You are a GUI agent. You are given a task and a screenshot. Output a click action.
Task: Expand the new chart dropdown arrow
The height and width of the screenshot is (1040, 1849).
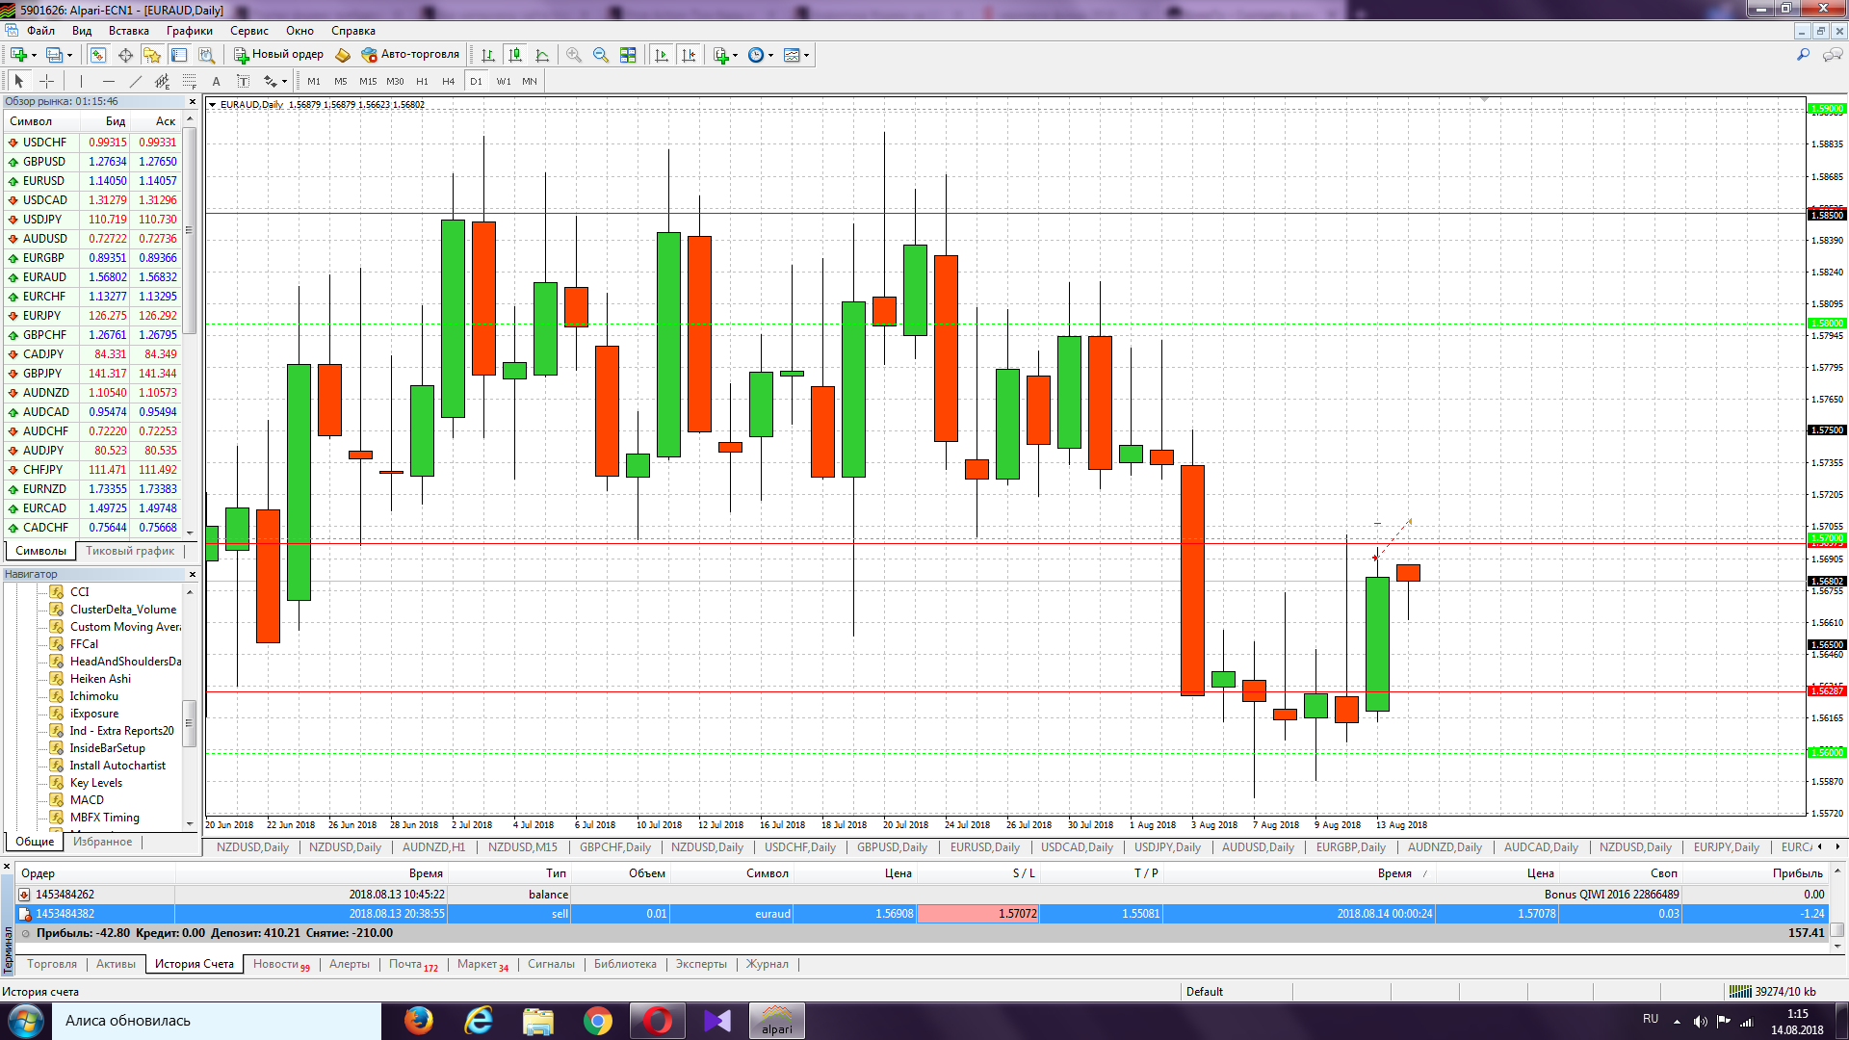[34, 55]
